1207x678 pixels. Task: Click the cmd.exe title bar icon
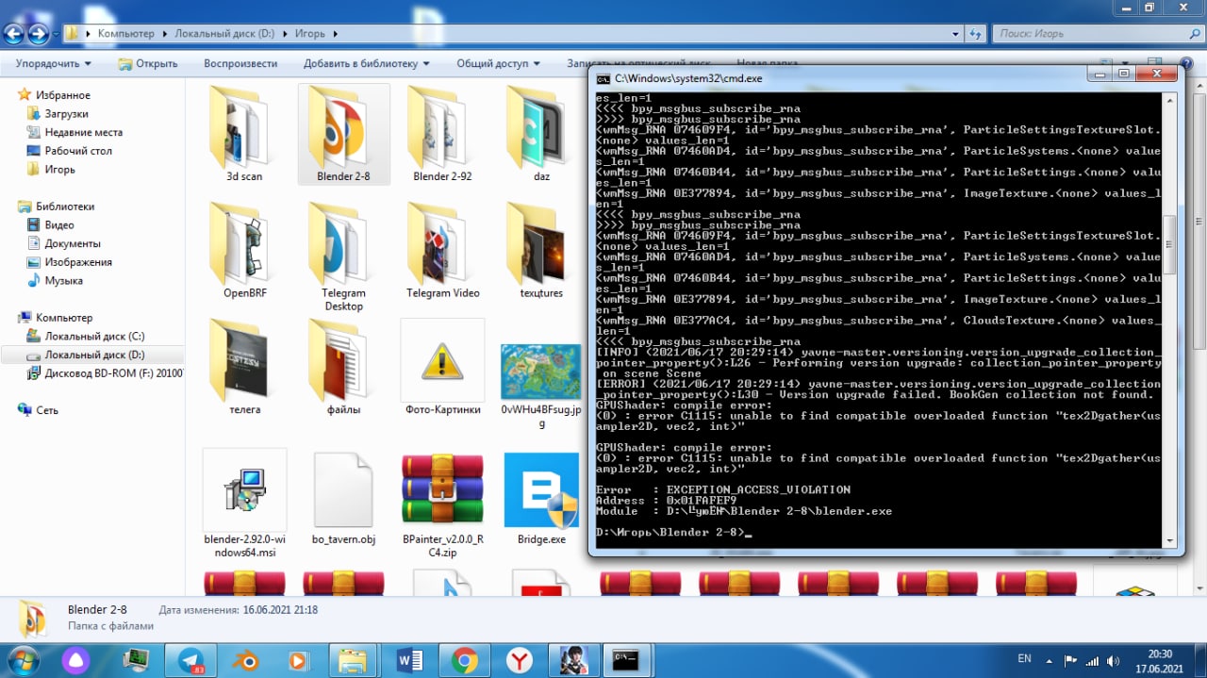(x=603, y=79)
